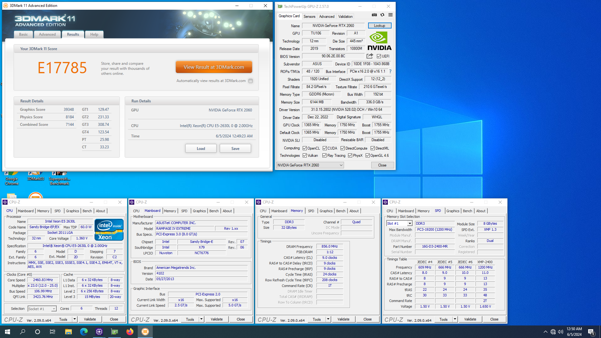The width and height of the screenshot is (601, 338).
Task: Open Firefox from taskbar
Action: tap(130, 332)
